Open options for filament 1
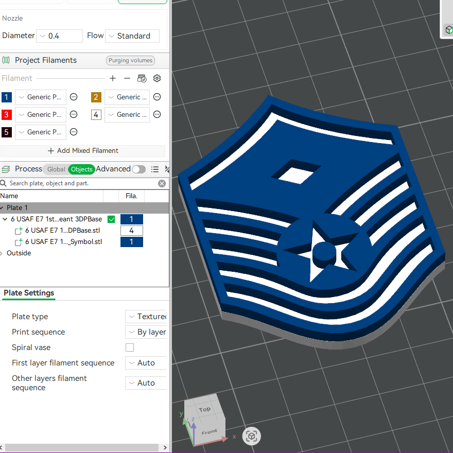The width and height of the screenshot is (453, 453). (74, 97)
